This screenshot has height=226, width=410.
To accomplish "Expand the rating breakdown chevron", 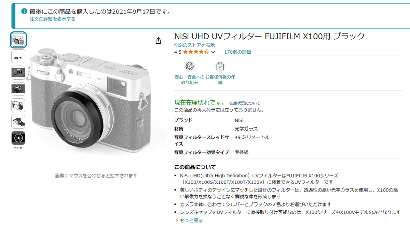I will pos(214,52).
